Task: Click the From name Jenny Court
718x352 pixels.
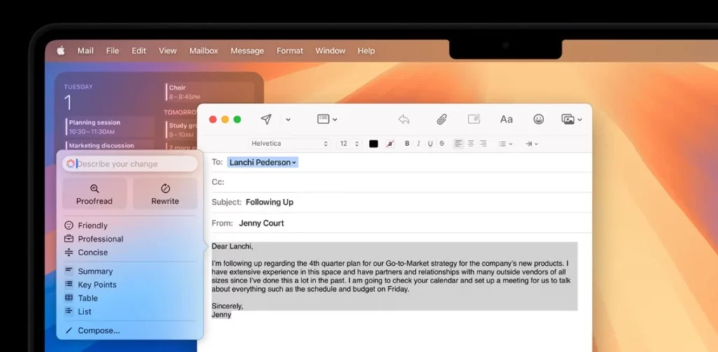Action: point(262,224)
